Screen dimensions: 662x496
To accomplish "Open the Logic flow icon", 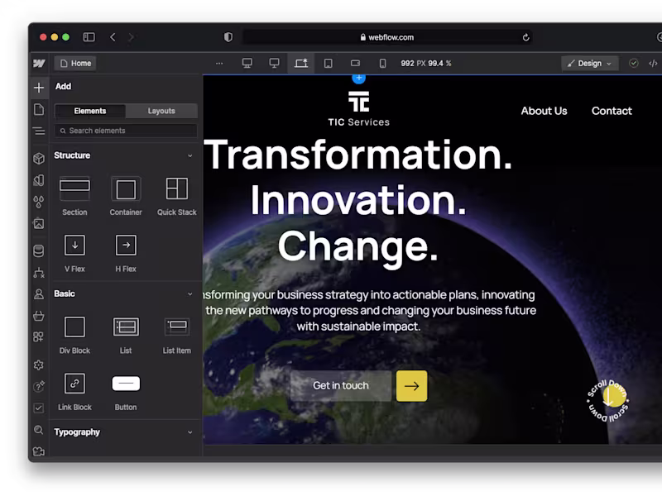I will click(x=39, y=273).
